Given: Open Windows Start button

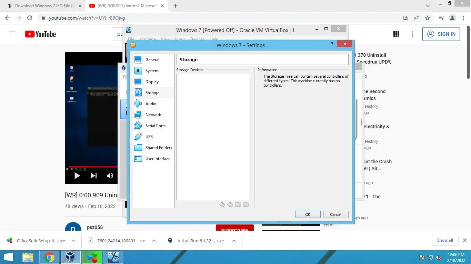Looking at the screenshot, I should pos(8,257).
